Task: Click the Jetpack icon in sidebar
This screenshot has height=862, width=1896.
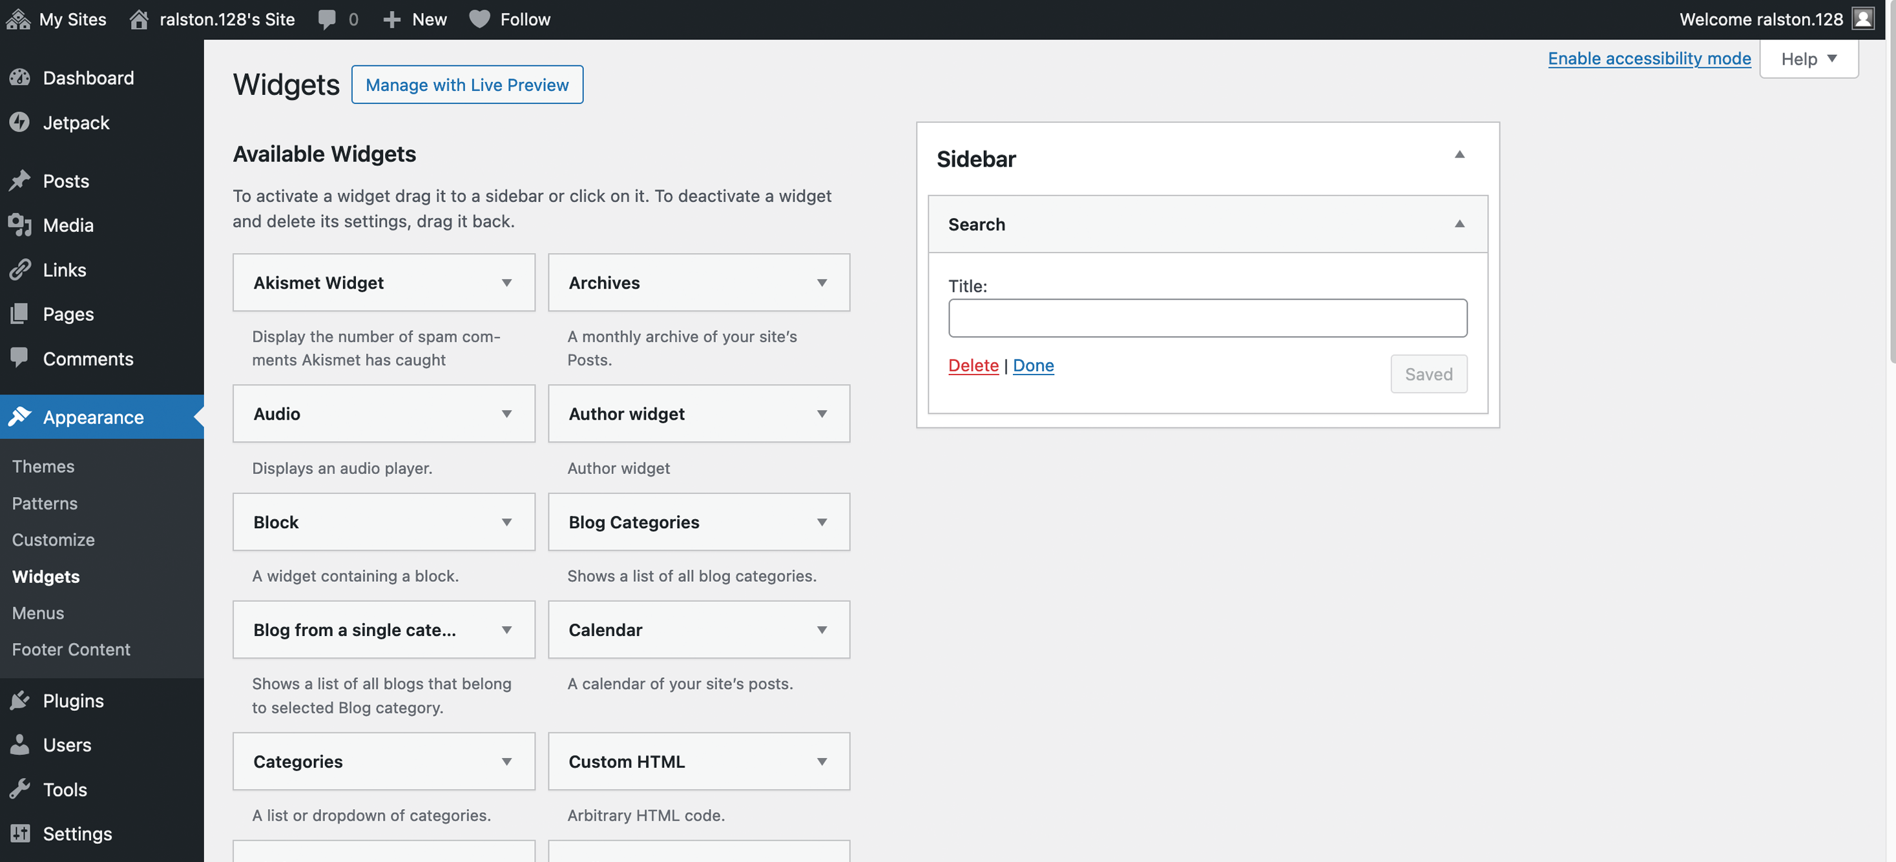Action: coord(22,121)
